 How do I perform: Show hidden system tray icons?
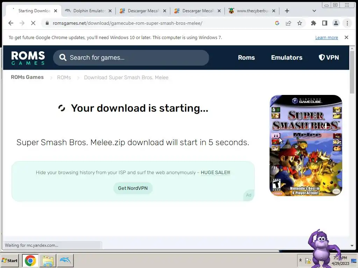(300, 260)
